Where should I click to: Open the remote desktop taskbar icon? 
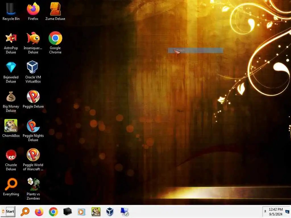124,212
